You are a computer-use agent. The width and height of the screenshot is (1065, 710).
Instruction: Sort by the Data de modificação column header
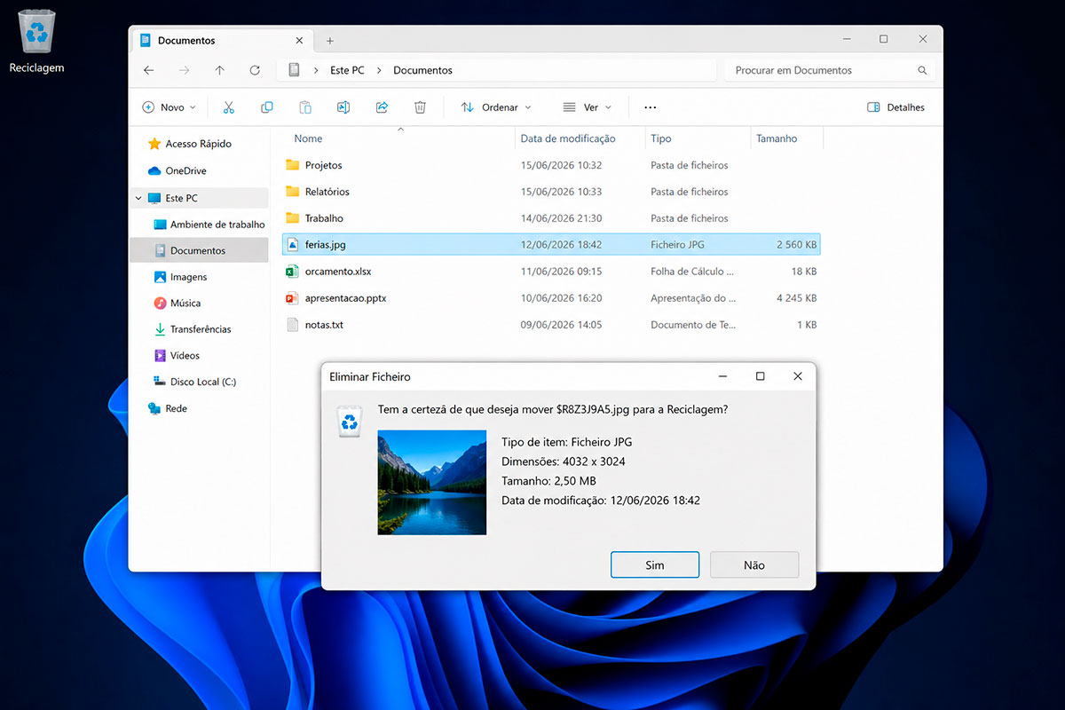point(568,138)
